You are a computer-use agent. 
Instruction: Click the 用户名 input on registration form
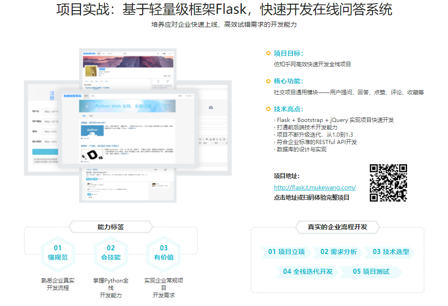click(50, 111)
